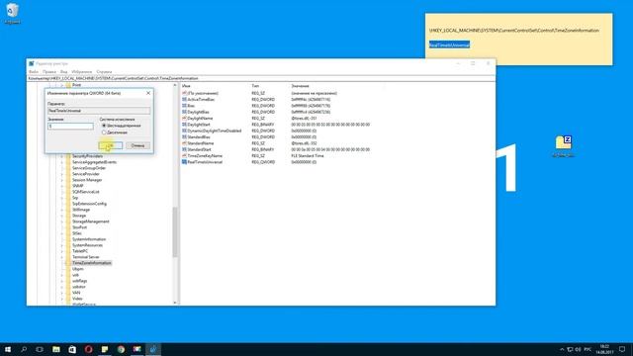Click the default value string icon
The image size is (633, 356).
click(185, 93)
